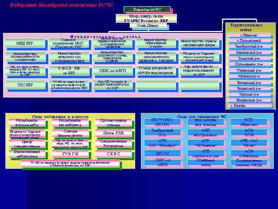Screen dimensions: 278x209
Task: Click 'Силы наблюдения и контроля' heading
Action: click(60, 117)
